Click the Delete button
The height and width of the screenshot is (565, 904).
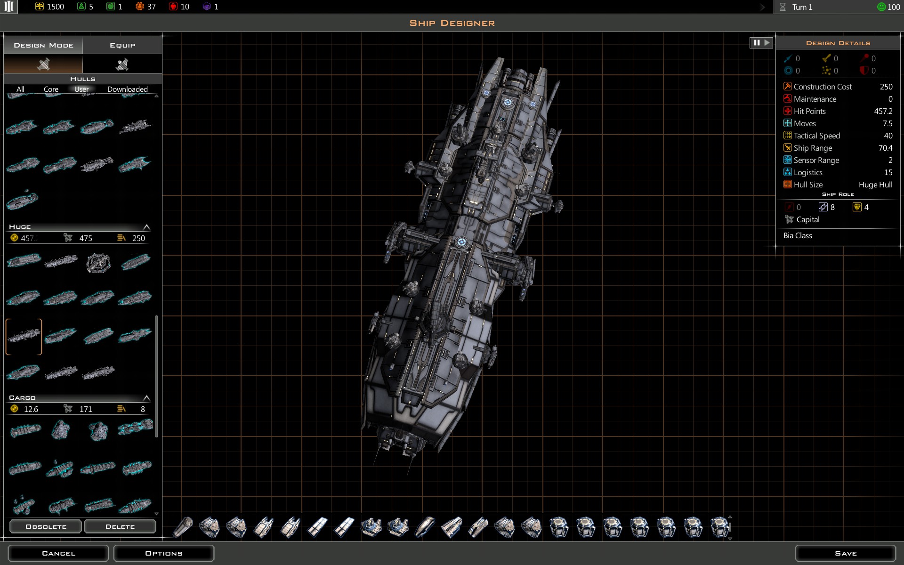point(120,526)
